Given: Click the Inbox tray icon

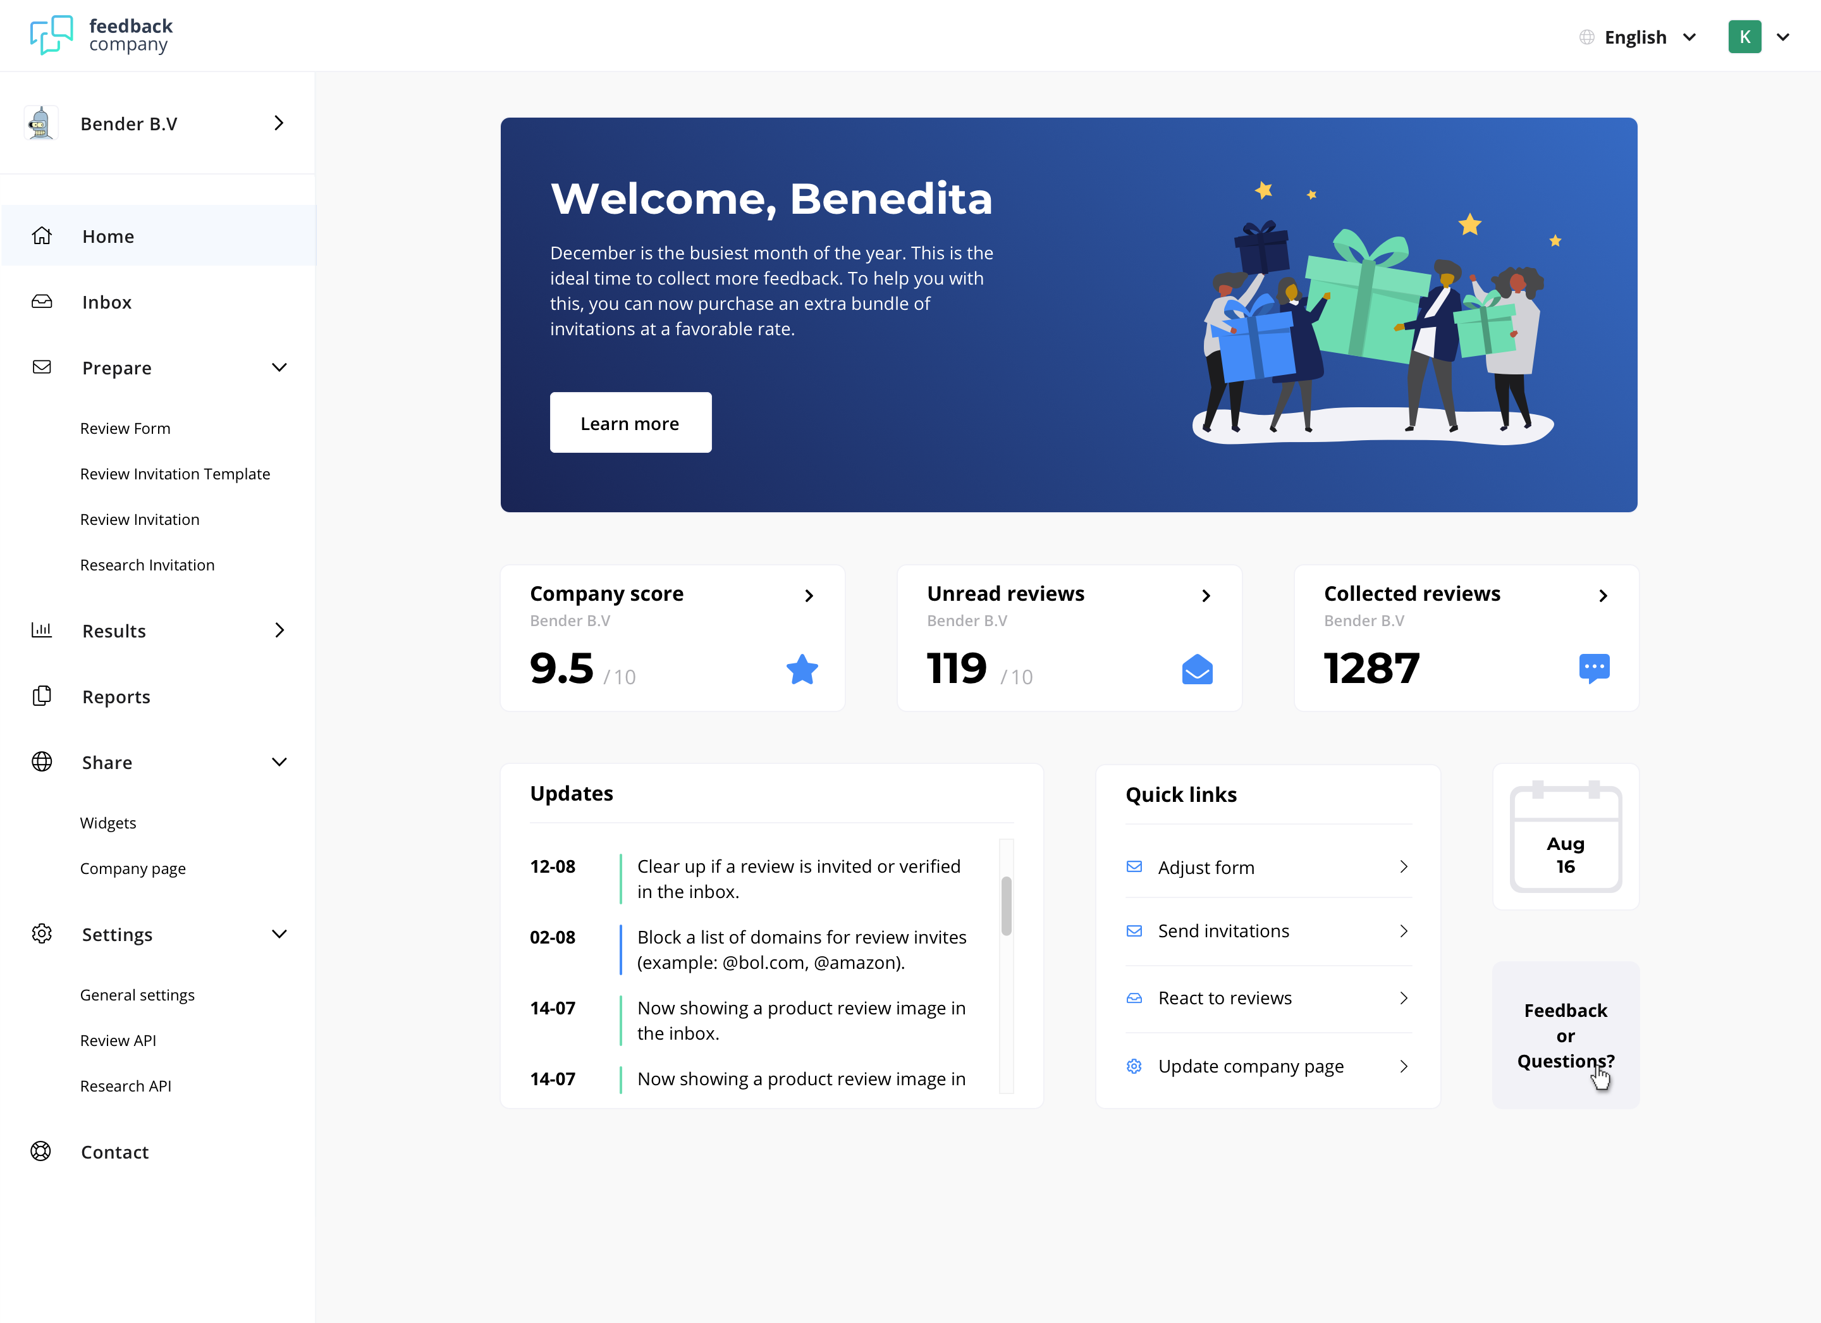Looking at the screenshot, I should click(x=42, y=302).
